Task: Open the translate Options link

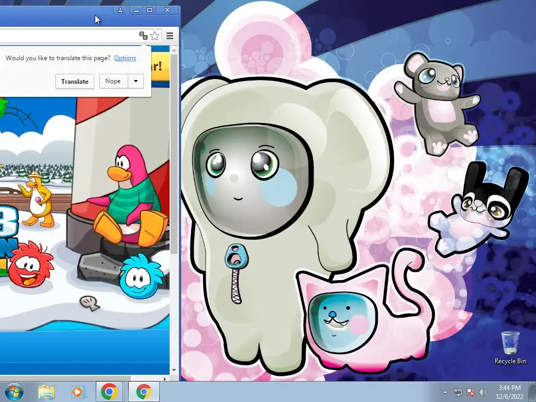Action: pyautogui.click(x=125, y=58)
